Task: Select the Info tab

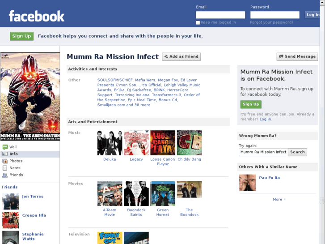Action: 30,154
